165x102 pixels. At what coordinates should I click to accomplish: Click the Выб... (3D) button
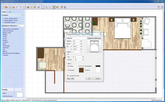click(70, 78)
